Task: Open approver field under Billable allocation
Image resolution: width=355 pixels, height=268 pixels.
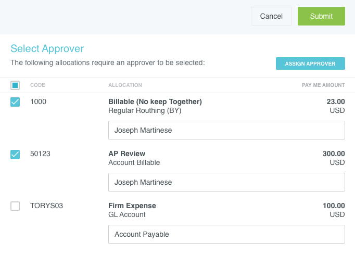Action: click(226, 130)
